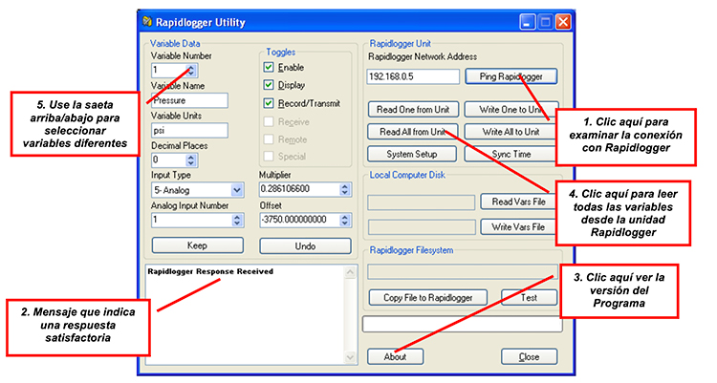The height and width of the screenshot is (383, 717).
Task: Click the Offset value field
Action: pos(299,220)
